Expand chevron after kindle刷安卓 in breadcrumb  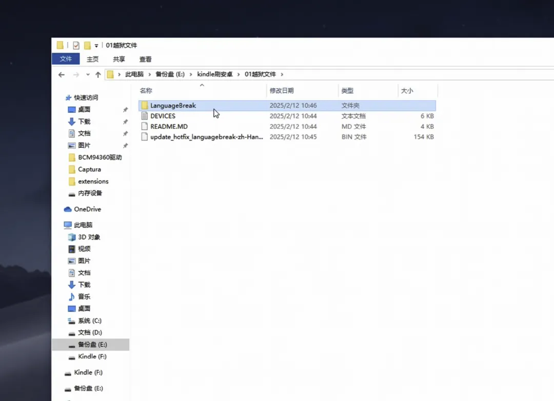239,74
